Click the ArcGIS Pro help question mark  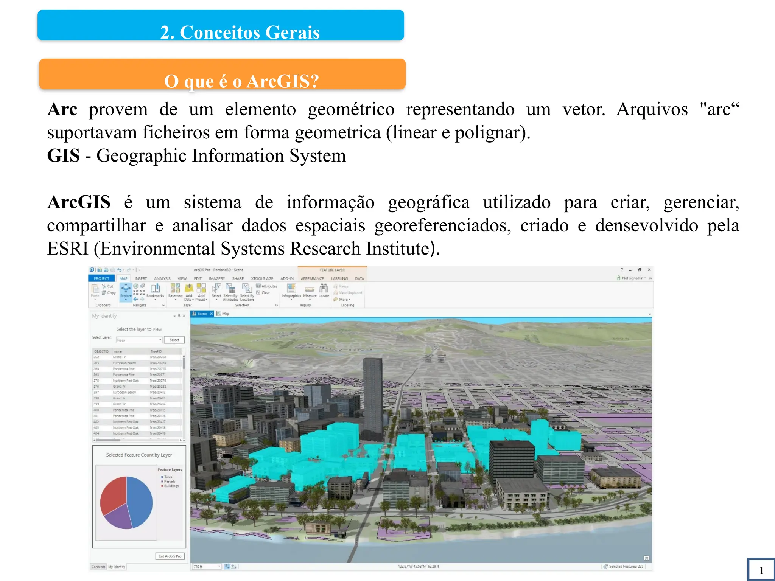622,270
